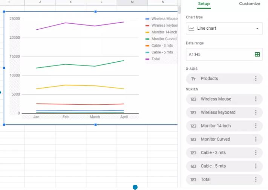Click the purple Total legend swatch
Viewport: 268px width, 190px height.
coord(147,59)
